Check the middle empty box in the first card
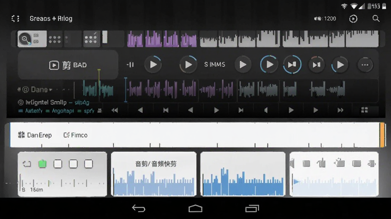This screenshot has width=391, height=219. point(73,164)
